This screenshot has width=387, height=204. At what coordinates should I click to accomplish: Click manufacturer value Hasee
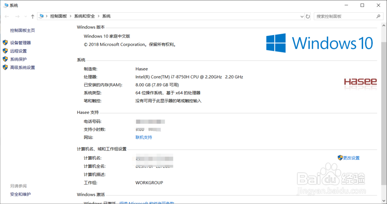142,69
